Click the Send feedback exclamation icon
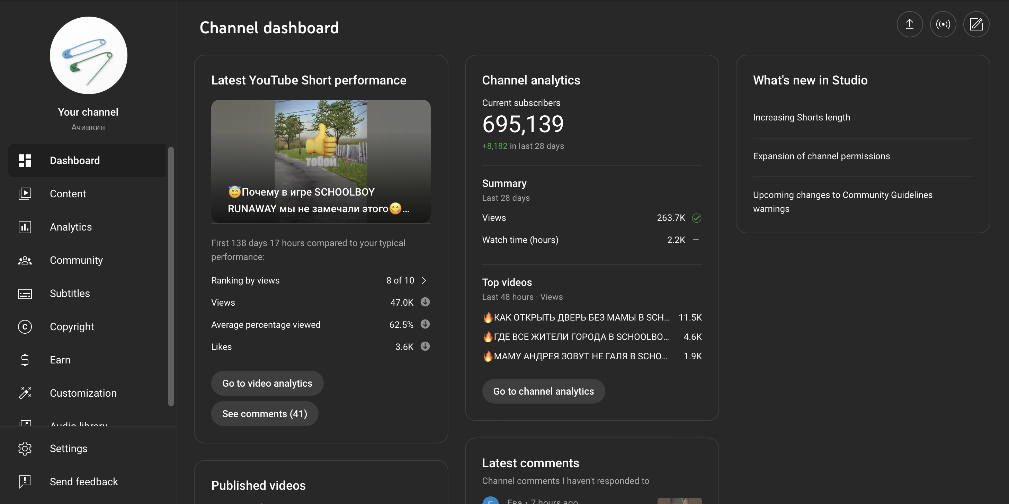Image resolution: width=1009 pixels, height=504 pixels. pyautogui.click(x=25, y=482)
